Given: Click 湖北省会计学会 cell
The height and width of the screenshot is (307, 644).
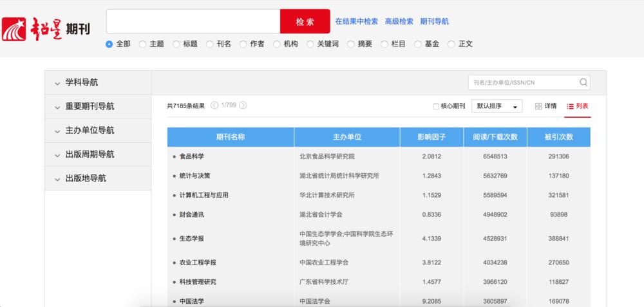Looking at the screenshot, I should click(x=321, y=215).
